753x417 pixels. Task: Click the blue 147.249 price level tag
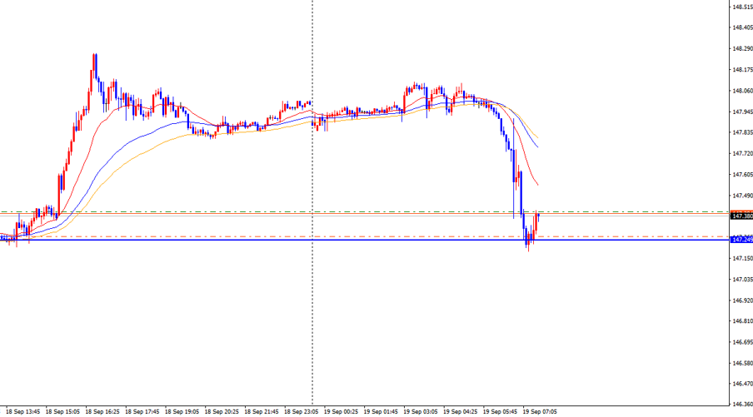[741, 240]
